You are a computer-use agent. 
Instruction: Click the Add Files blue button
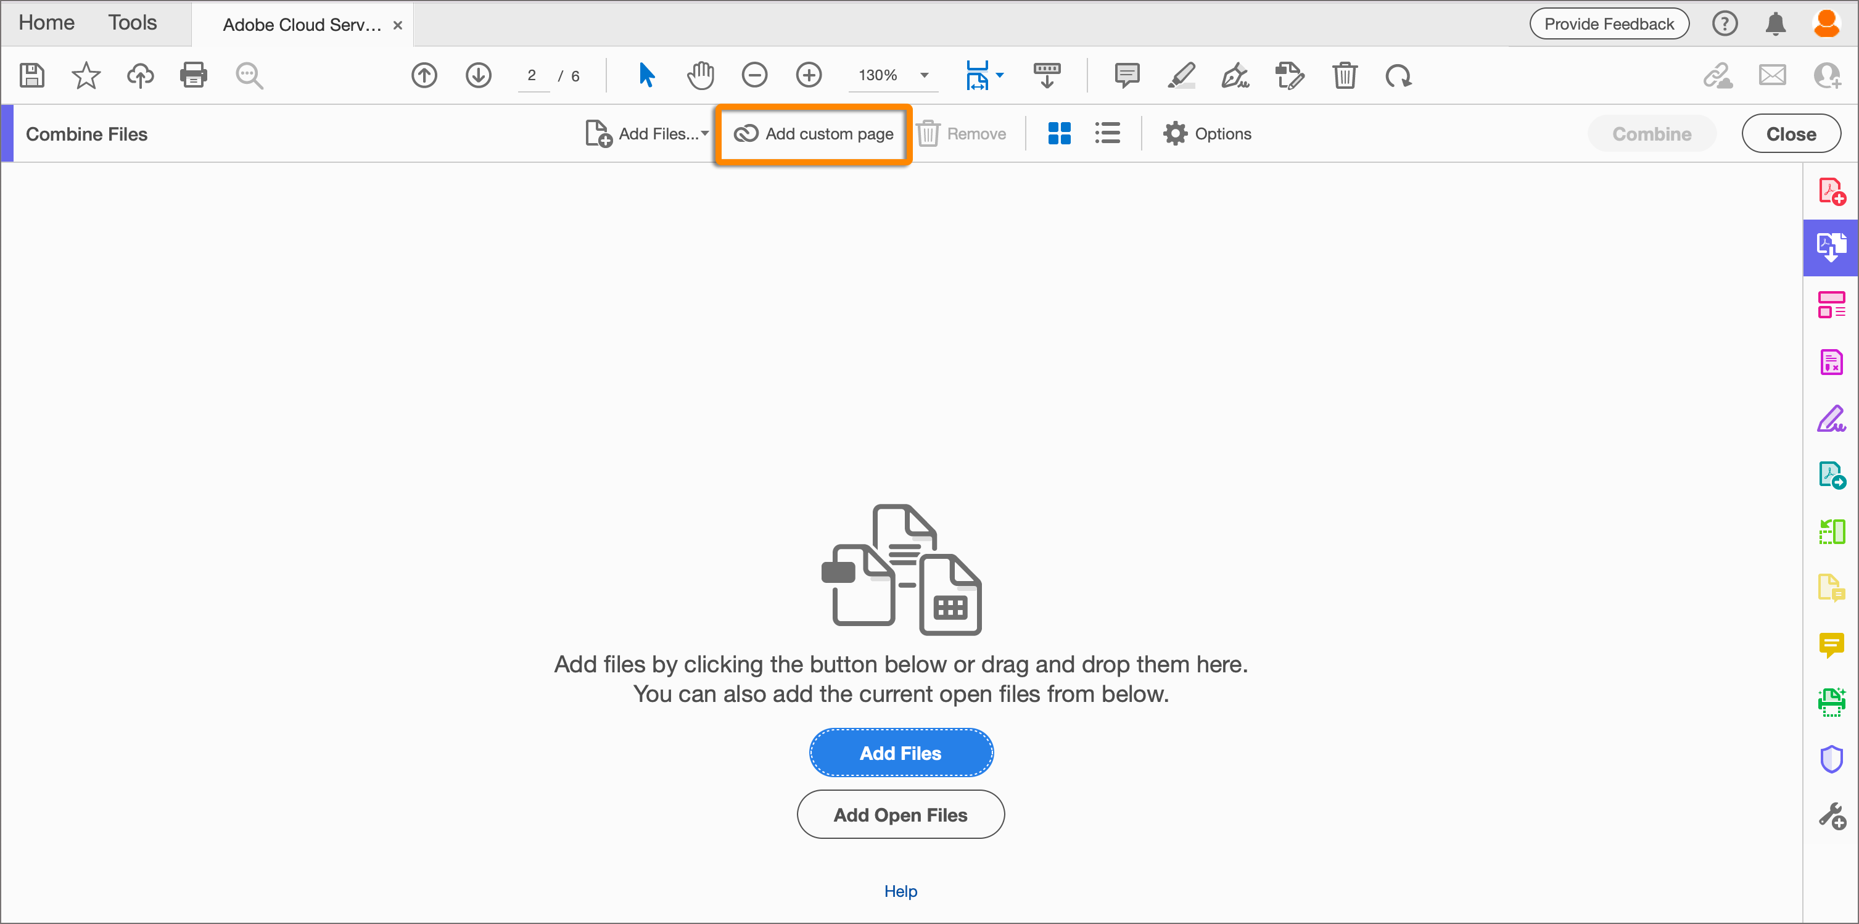click(901, 753)
